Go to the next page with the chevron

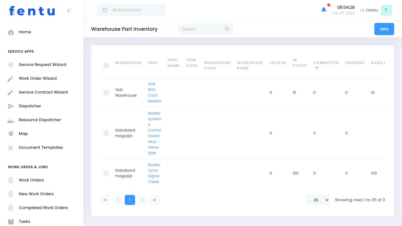pyautogui.click(x=142, y=200)
